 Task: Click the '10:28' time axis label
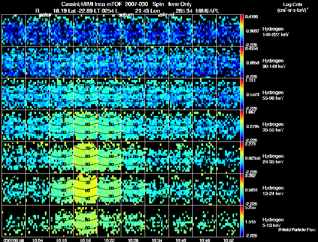(133, 240)
